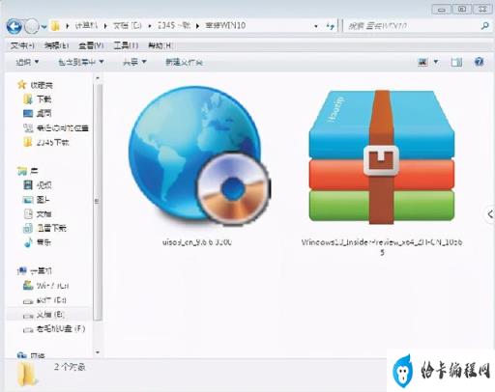Click the search magnifier icon

tap(485, 26)
